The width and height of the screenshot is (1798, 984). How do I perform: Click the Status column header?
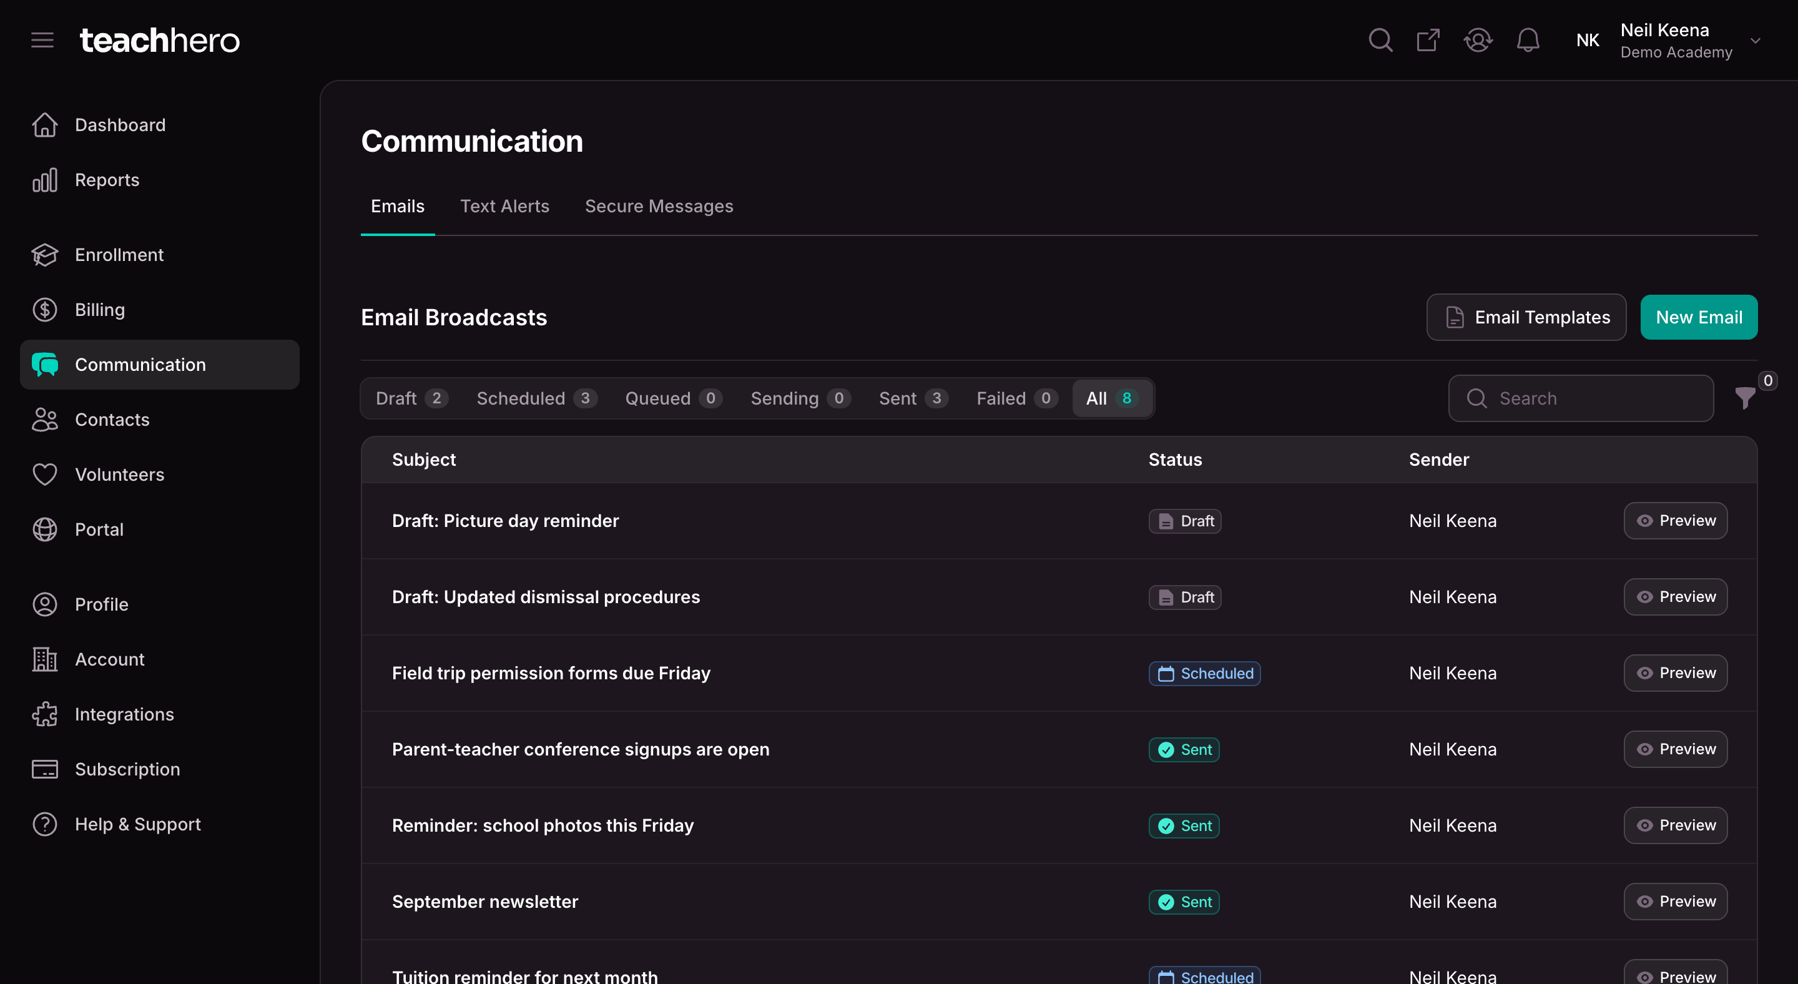[x=1176, y=459]
